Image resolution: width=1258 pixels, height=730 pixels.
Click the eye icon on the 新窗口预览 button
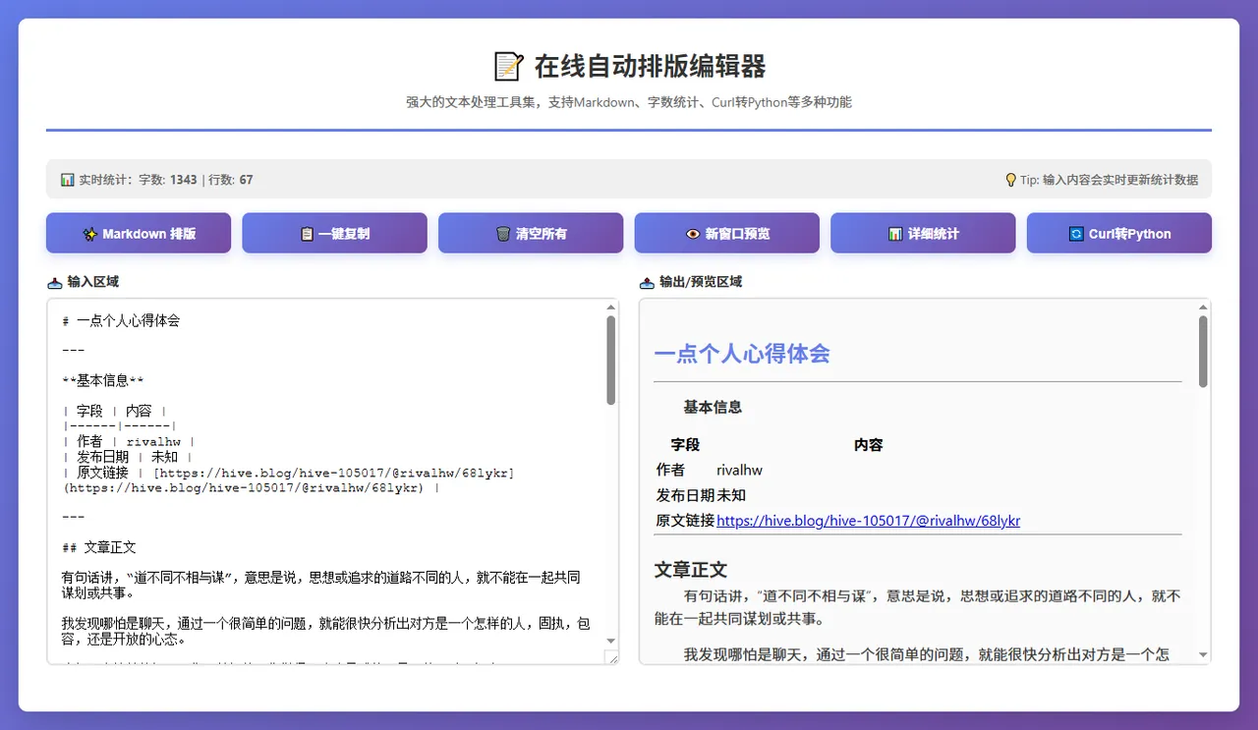click(693, 234)
